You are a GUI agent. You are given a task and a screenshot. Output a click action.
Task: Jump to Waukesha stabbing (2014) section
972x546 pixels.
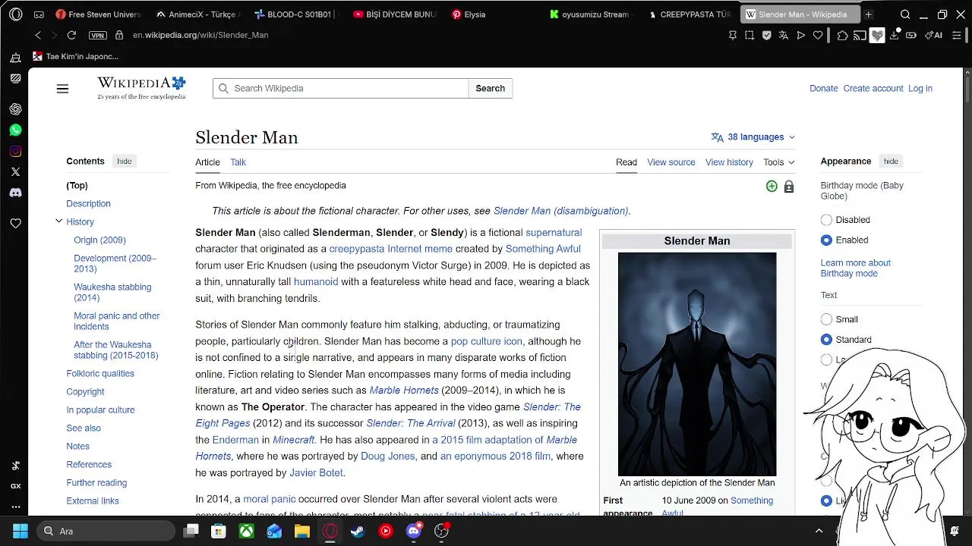pyautogui.click(x=112, y=292)
